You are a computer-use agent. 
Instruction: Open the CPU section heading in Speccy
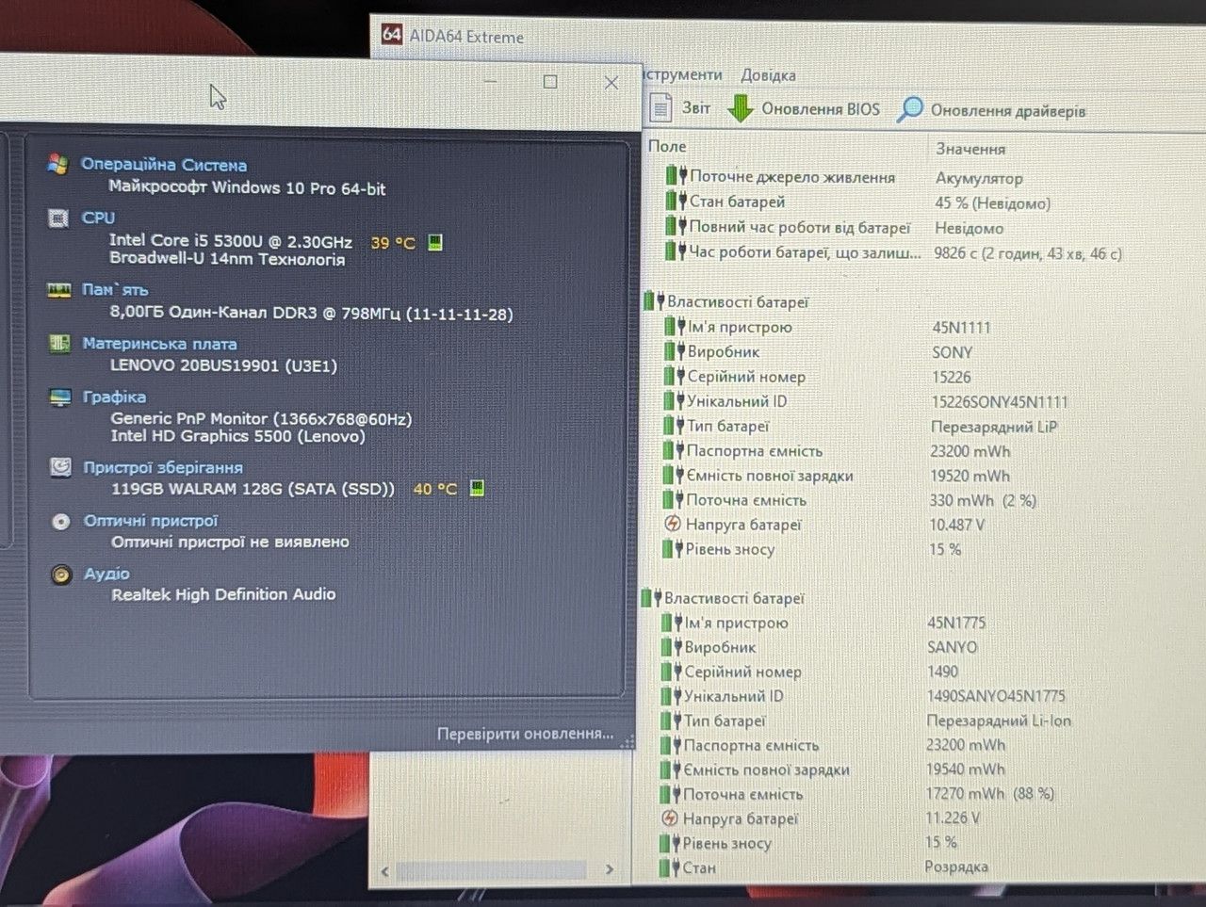click(x=98, y=218)
